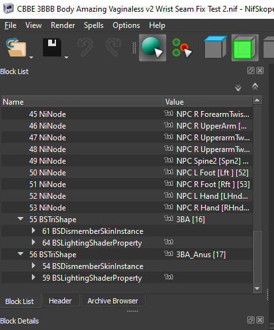Screen dimensions: 274x330
Task: Click Txt icon next to NPC L Hand
Action: [x=169, y=195]
